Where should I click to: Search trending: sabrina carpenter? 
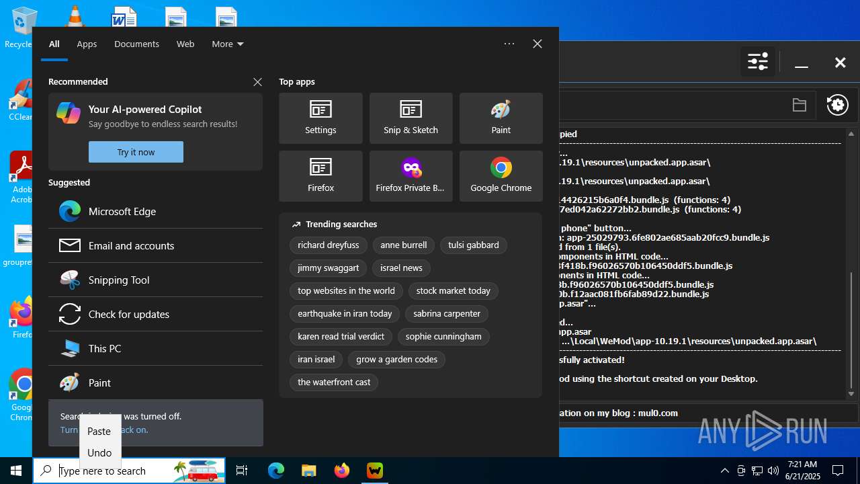tap(447, 314)
